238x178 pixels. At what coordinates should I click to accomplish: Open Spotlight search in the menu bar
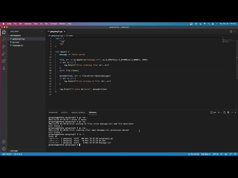pyautogui.click(x=209, y=24)
